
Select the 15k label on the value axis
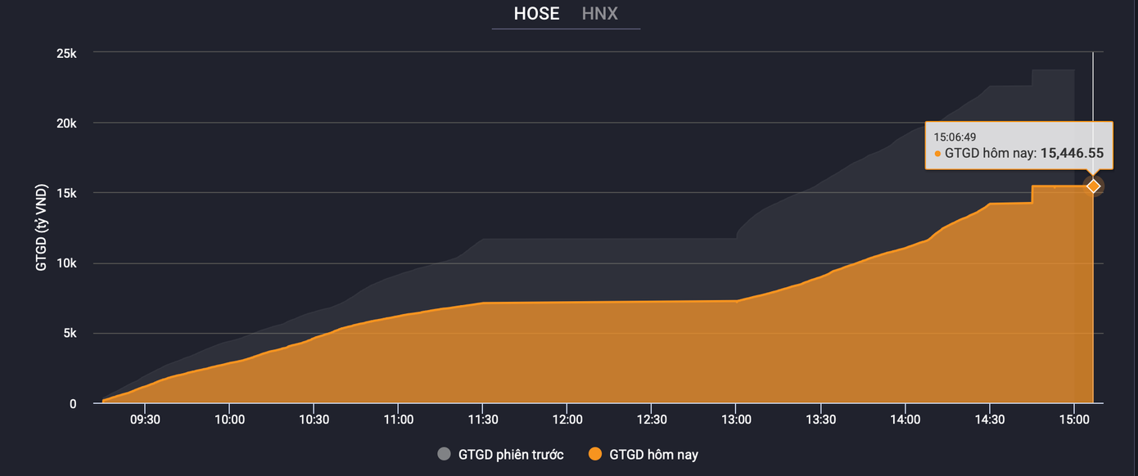(66, 194)
